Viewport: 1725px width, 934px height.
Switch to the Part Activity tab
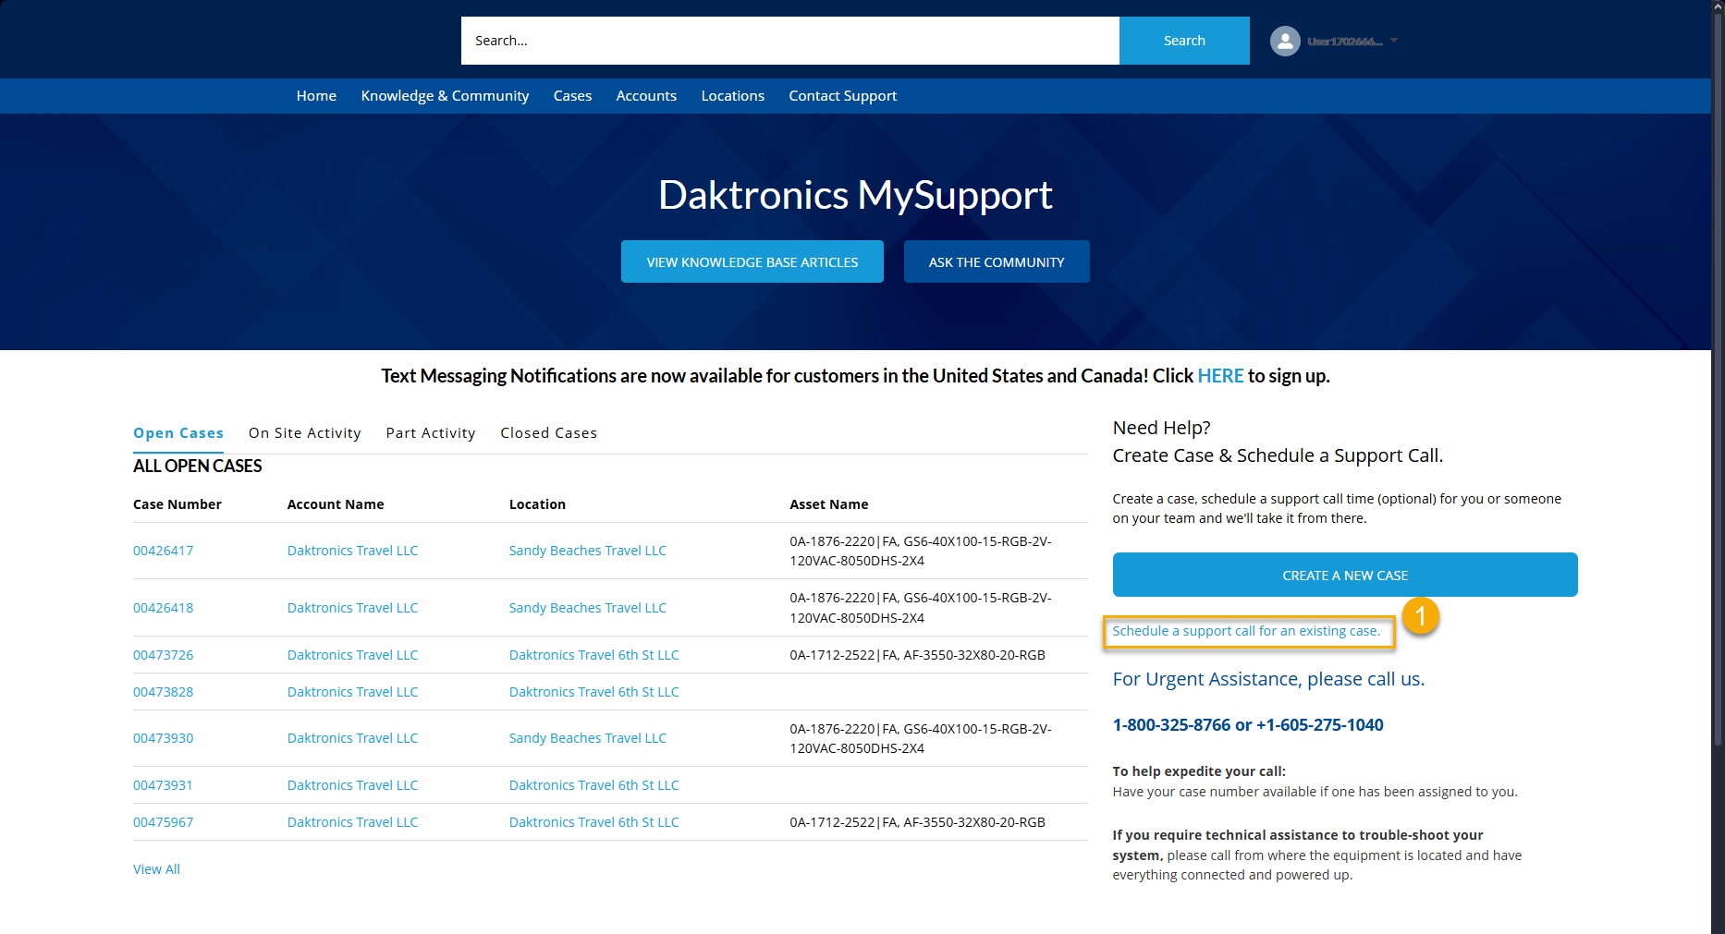click(431, 433)
